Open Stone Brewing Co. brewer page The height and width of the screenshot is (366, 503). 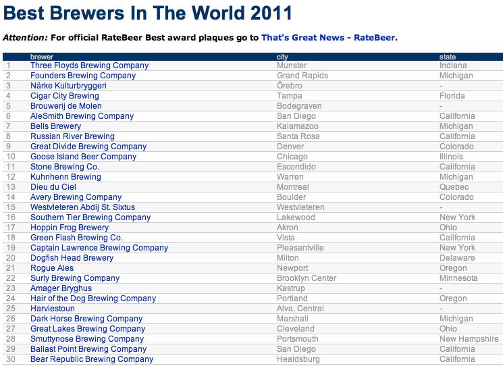(65, 167)
